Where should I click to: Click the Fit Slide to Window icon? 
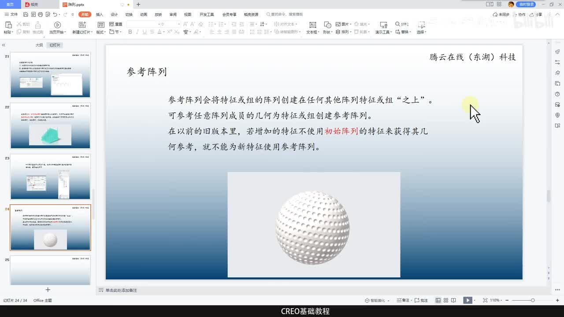[x=485, y=300]
